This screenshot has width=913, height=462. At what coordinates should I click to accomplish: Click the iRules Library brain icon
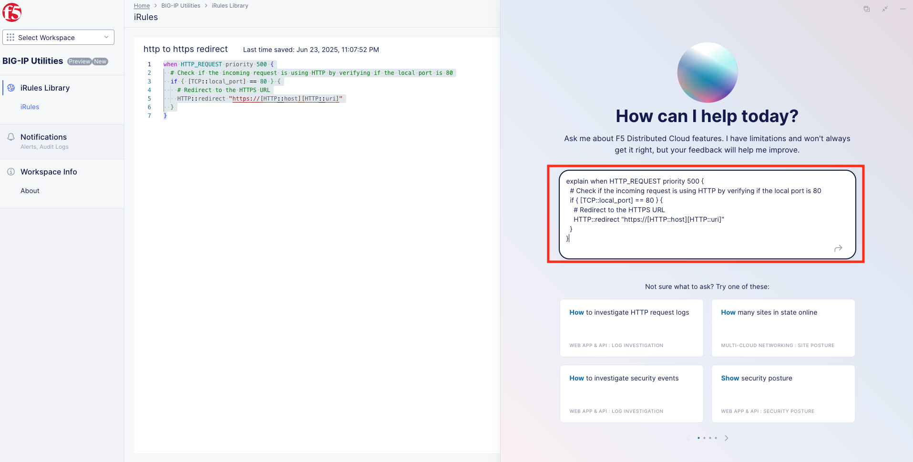click(11, 88)
